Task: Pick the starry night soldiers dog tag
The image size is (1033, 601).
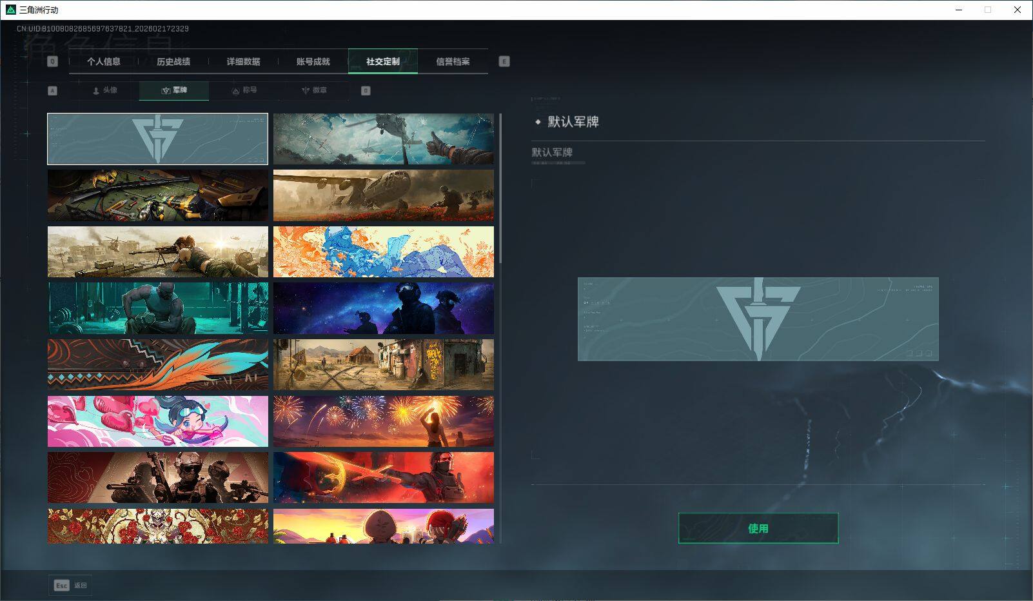Action: point(384,308)
